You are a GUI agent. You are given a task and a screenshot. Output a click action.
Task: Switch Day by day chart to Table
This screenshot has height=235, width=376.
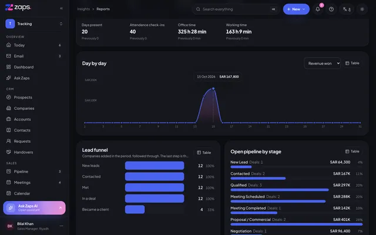click(x=352, y=63)
